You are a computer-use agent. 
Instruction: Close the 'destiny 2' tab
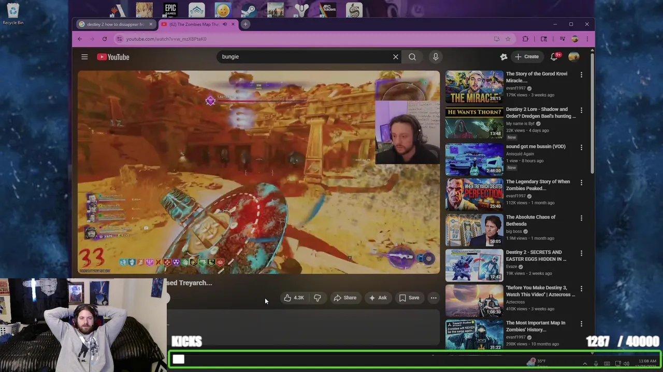click(151, 24)
